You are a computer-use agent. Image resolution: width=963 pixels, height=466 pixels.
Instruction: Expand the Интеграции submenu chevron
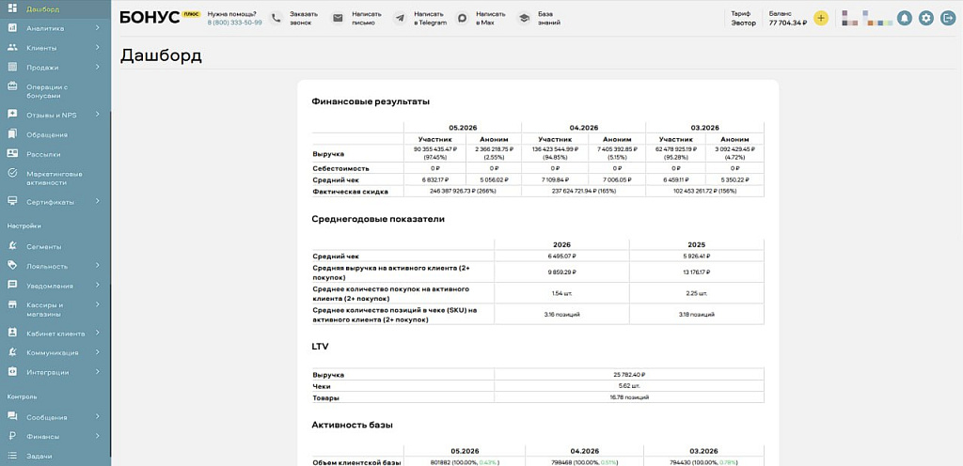98,372
